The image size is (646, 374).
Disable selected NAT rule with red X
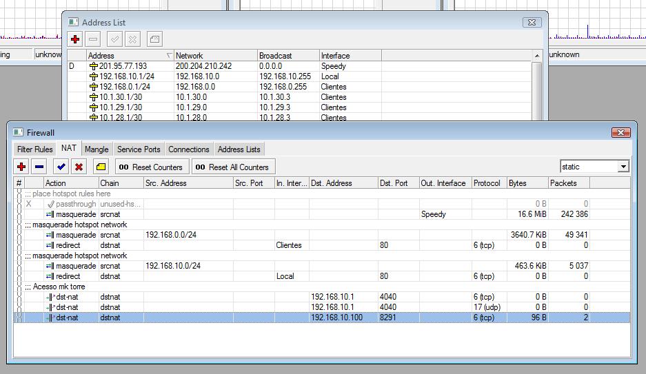(79, 167)
